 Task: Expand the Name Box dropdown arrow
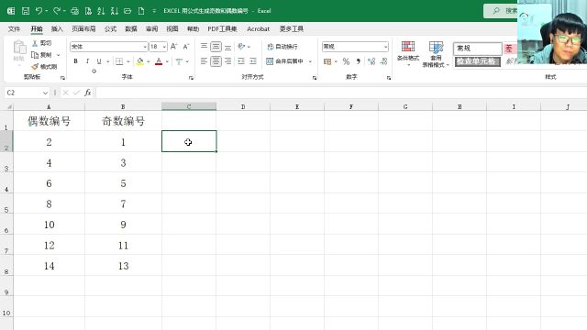45,93
